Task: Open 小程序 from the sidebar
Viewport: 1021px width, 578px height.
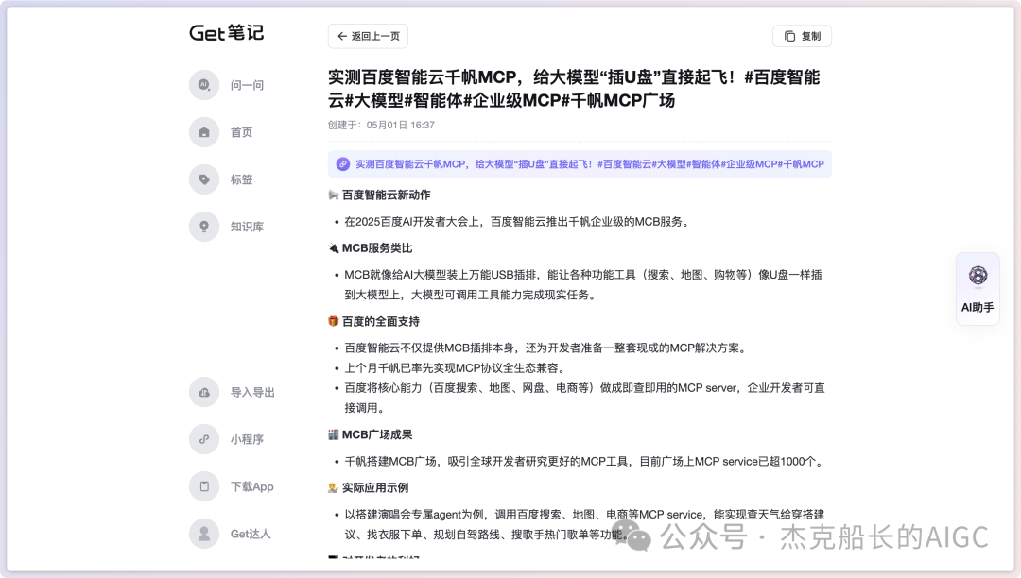Action: click(247, 439)
